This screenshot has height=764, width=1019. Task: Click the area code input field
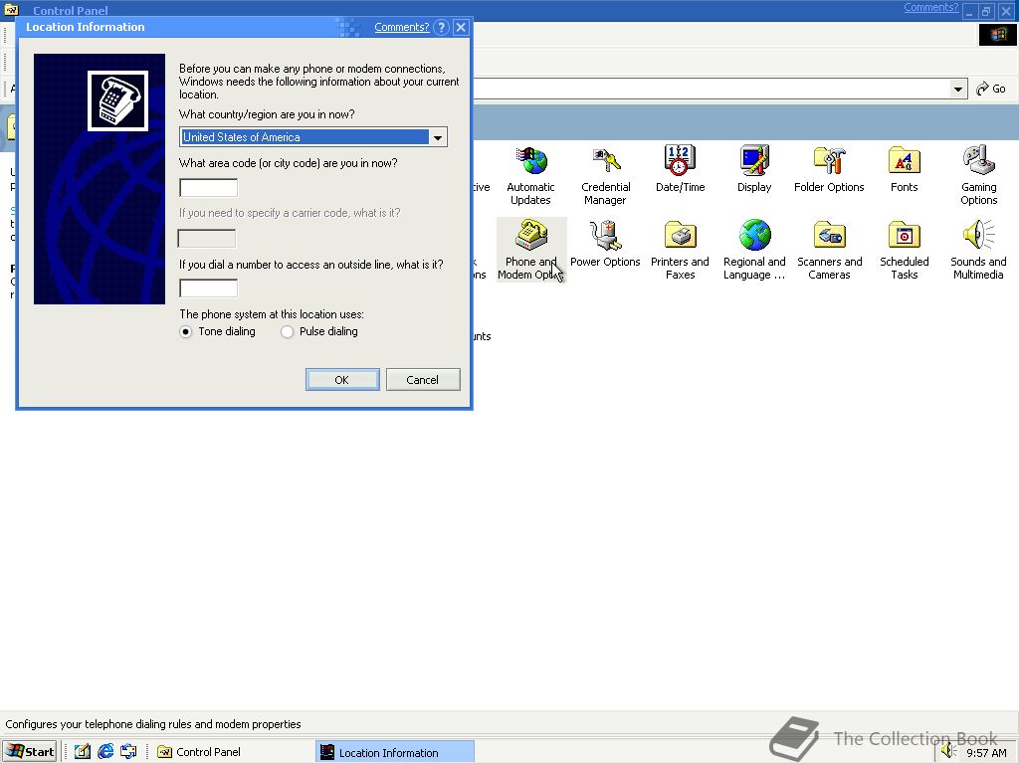(209, 188)
